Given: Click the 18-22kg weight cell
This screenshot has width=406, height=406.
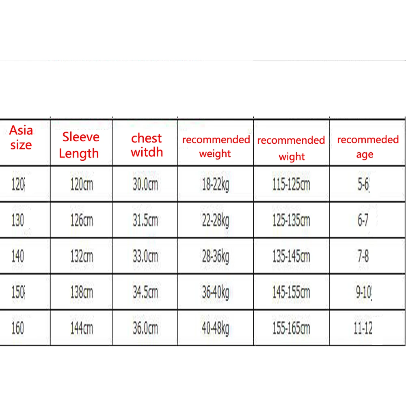Looking at the screenshot, I should 216,184.
